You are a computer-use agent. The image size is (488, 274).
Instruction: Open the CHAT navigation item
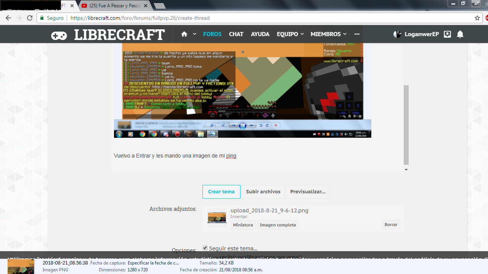(236, 34)
